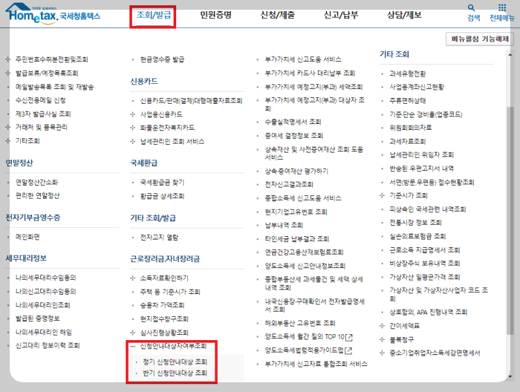Open 실손의료보험금 조회 link

coord(417,236)
